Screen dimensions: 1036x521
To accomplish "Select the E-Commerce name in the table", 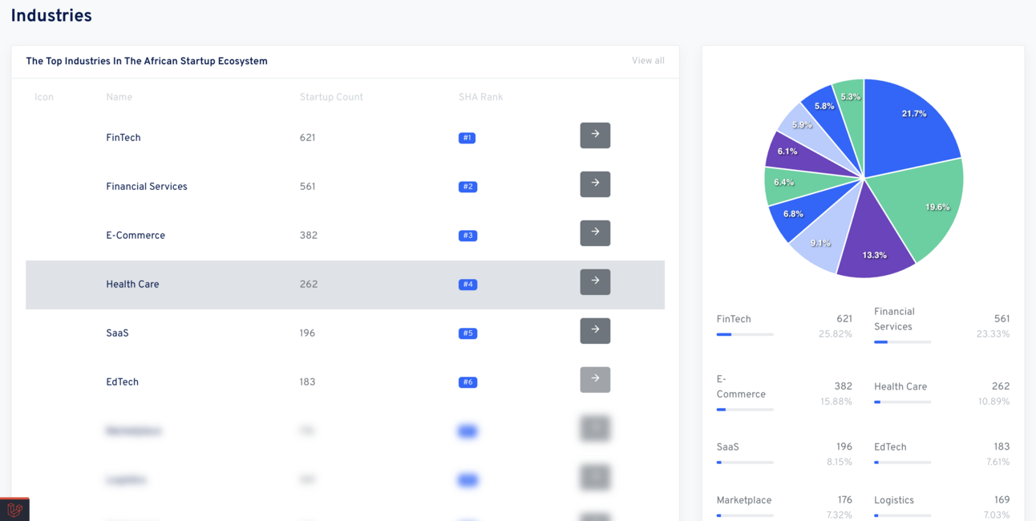I will [x=136, y=236].
